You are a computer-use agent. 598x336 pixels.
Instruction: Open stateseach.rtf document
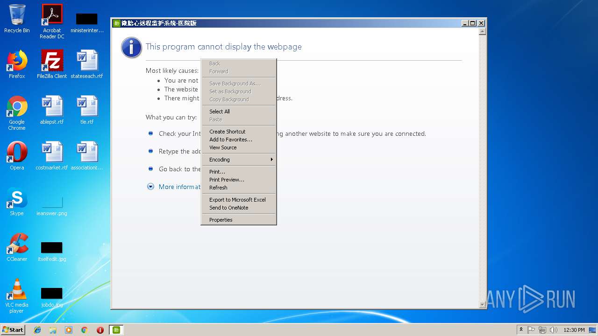point(87,64)
